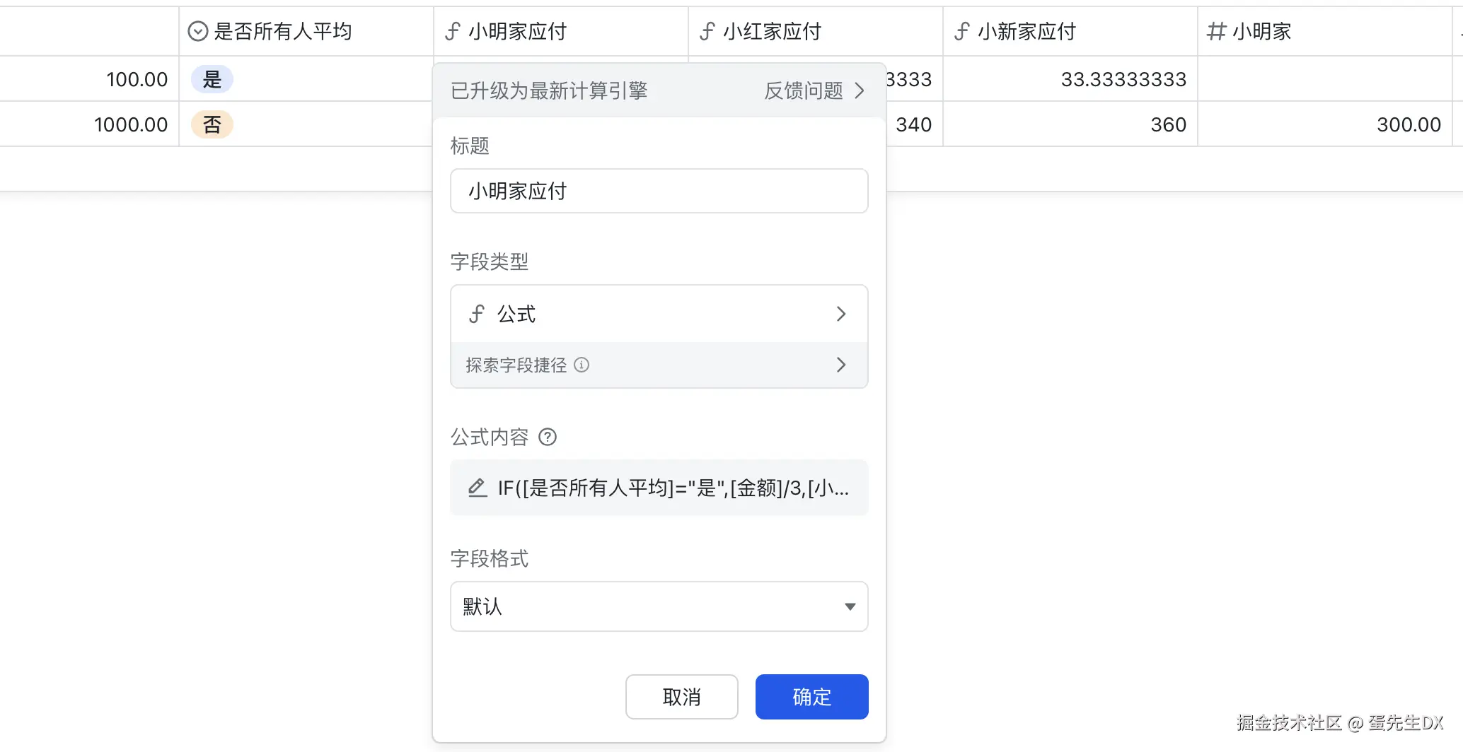
Task: Click the formula icon in 小新家应付 header
Action: pos(961,31)
